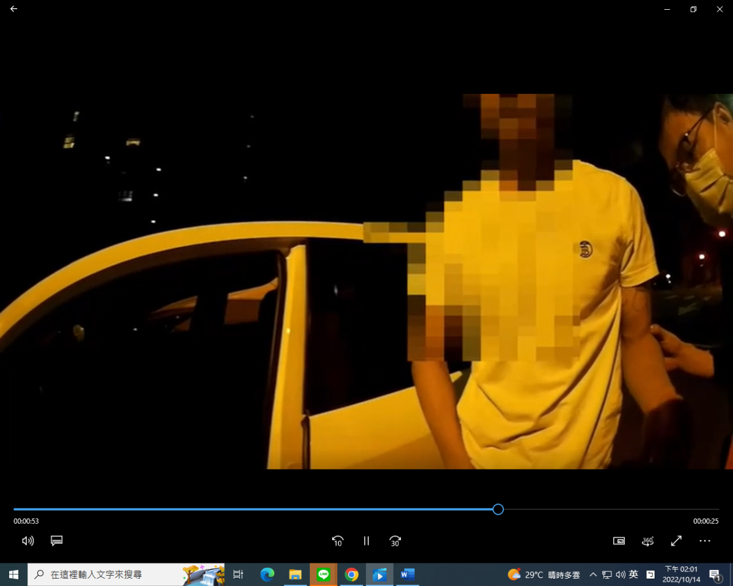Open the subtitles and audio menu
Viewport: 733px width, 586px height.
pos(57,541)
